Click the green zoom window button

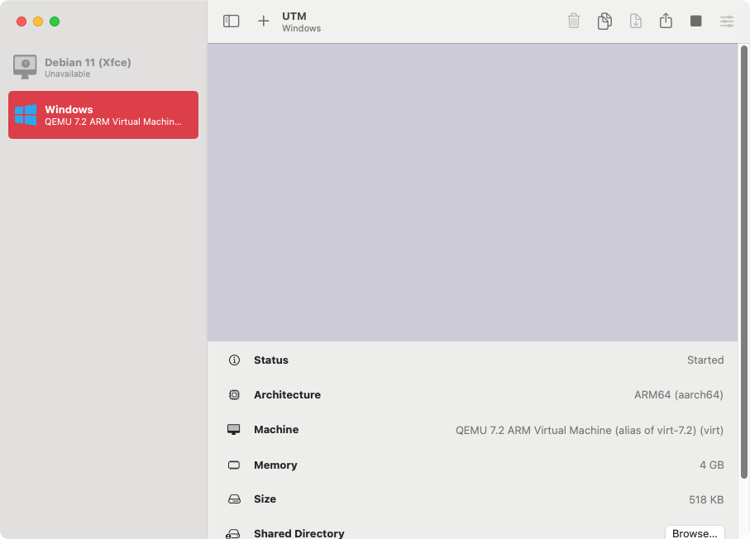pos(55,21)
